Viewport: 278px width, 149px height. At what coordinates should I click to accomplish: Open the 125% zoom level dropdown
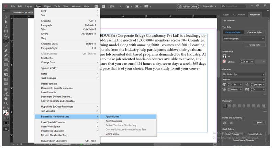(120, 7)
